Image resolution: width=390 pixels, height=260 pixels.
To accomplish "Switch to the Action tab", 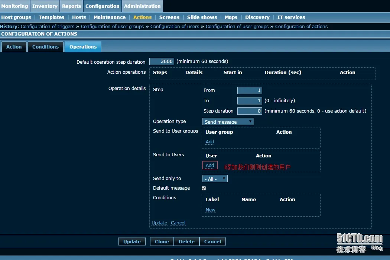I will click(x=14, y=47).
